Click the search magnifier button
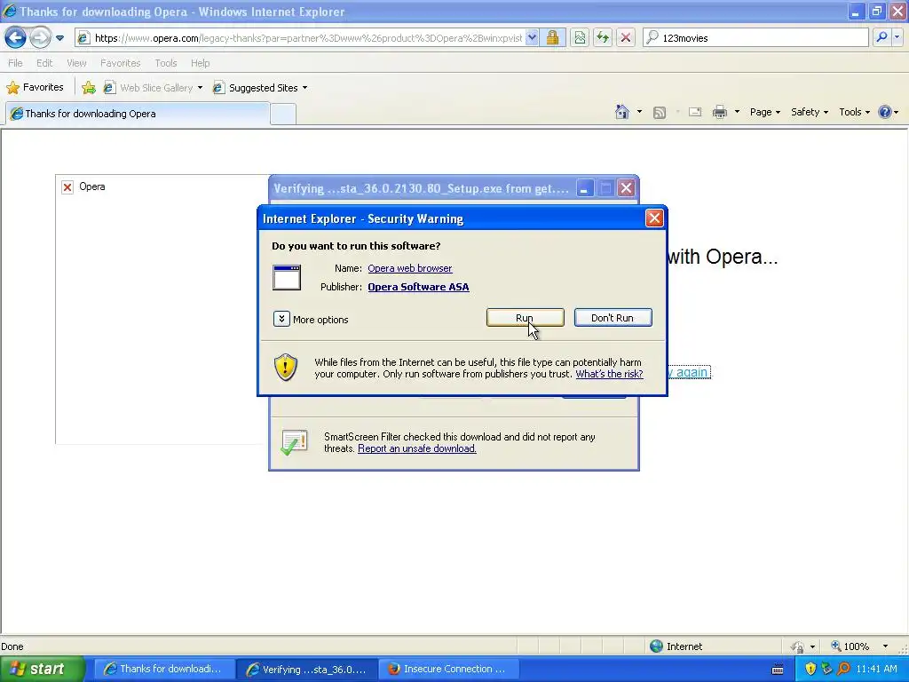The image size is (909, 682). click(x=881, y=37)
